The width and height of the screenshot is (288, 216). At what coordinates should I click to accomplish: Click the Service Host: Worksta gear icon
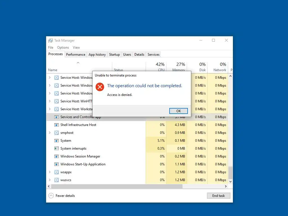pos(57,109)
